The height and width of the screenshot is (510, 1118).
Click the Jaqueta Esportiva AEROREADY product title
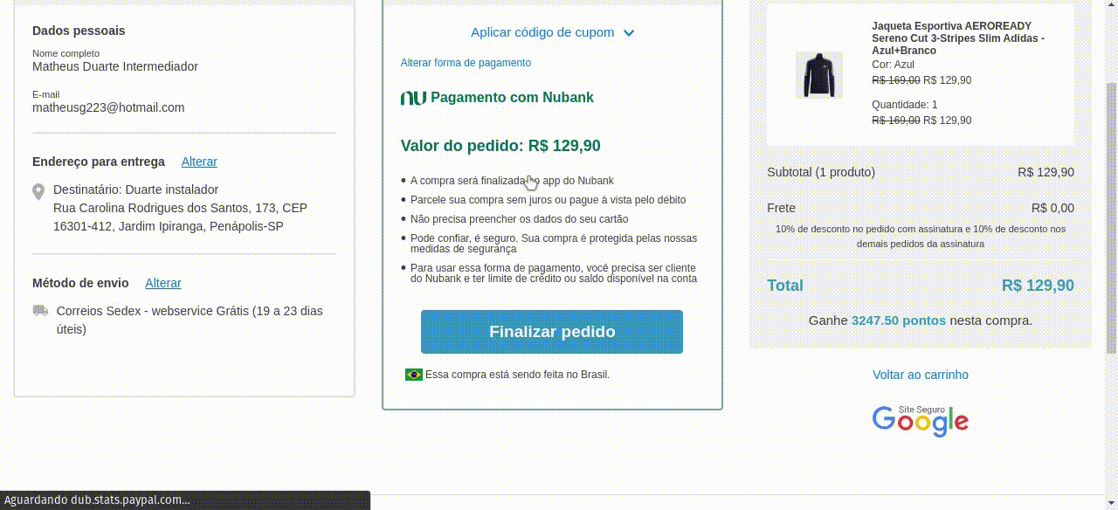(x=958, y=38)
